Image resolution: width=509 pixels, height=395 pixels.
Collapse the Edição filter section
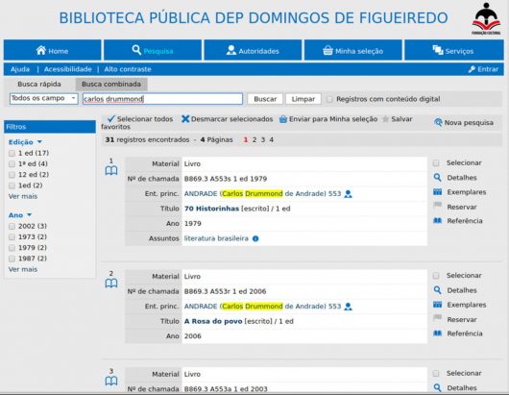[x=39, y=142]
